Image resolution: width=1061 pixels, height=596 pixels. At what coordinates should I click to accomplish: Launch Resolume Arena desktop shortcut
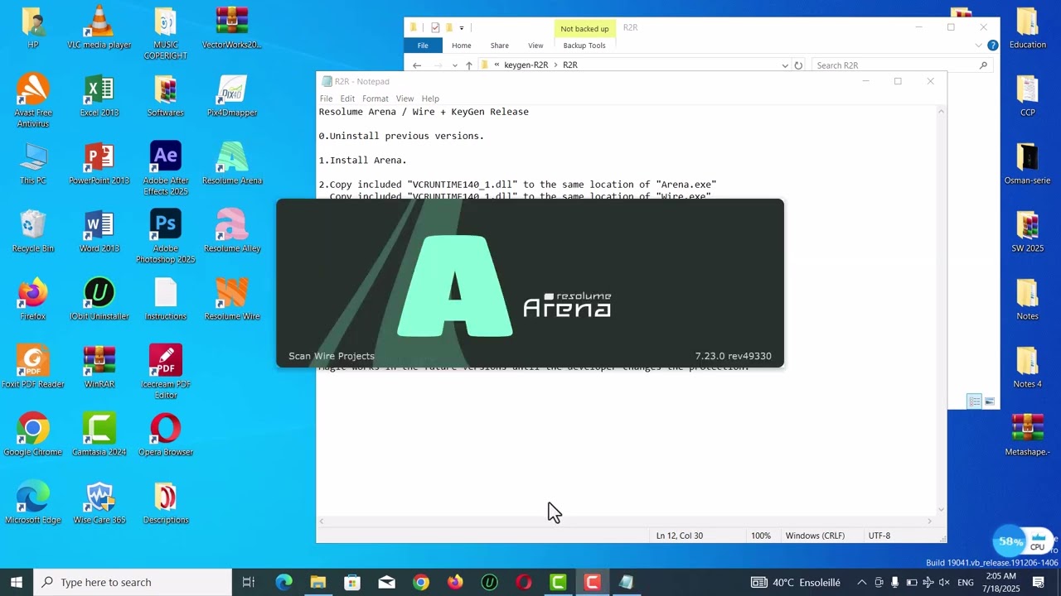click(x=232, y=164)
